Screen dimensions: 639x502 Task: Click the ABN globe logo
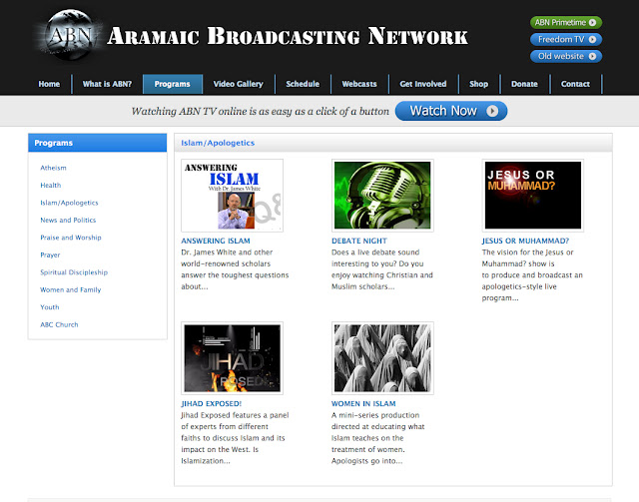click(x=70, y=35)
